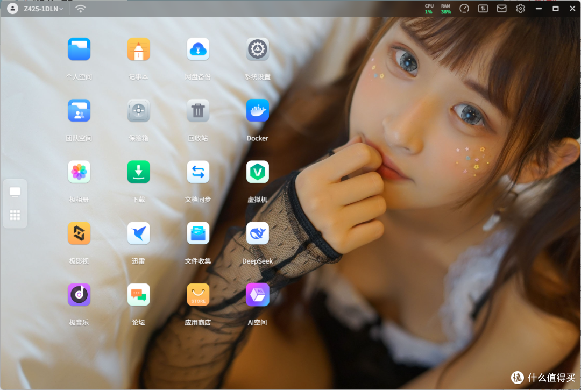Open the 应用商店 app store
Screen dimensions: 581x390
pos(198,295)
